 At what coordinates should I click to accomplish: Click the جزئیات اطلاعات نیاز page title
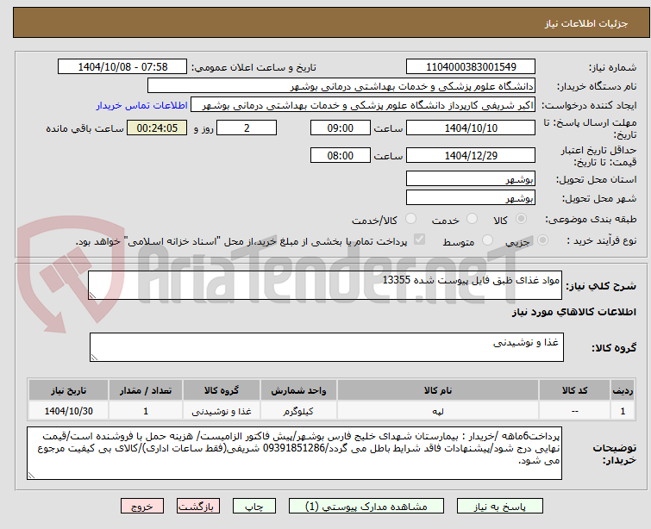585,23
